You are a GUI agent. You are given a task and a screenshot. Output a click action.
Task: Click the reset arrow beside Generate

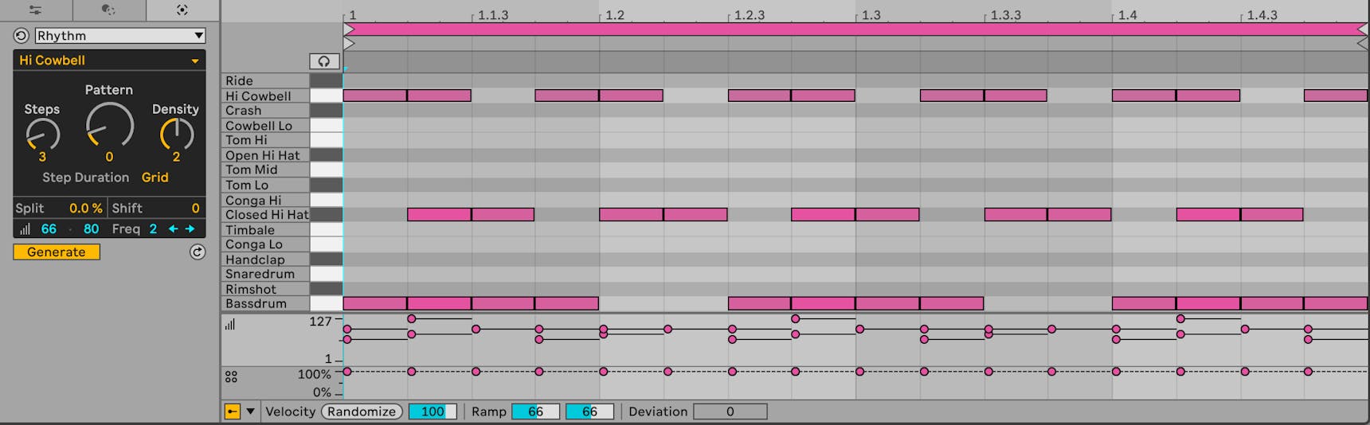pos(198,252)
